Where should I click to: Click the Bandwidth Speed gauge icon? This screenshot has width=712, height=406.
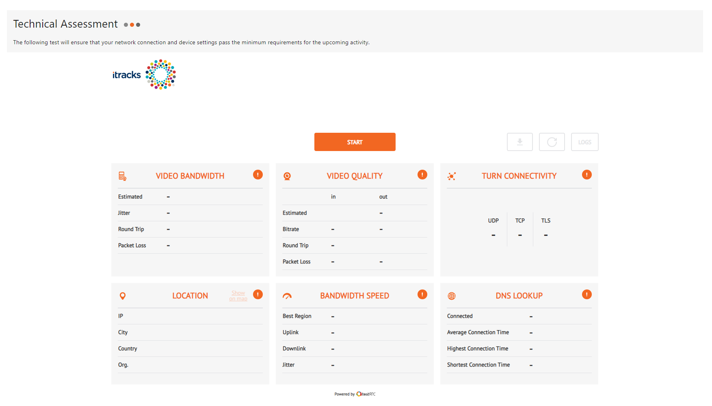pyautogui.click(x=287, y=296)
